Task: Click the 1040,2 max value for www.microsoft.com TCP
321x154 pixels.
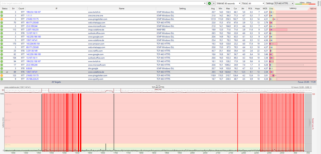Action: tap(228, 65)
